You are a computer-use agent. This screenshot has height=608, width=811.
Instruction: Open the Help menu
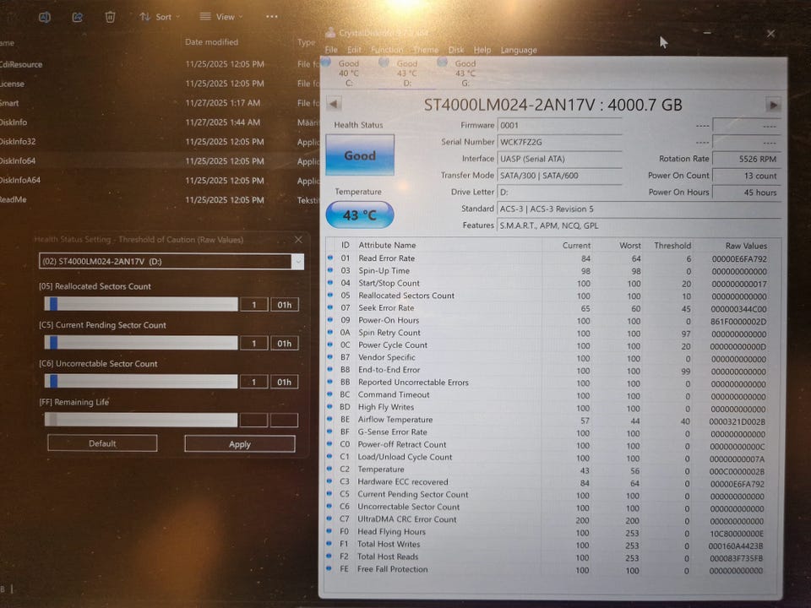point(482,50)
